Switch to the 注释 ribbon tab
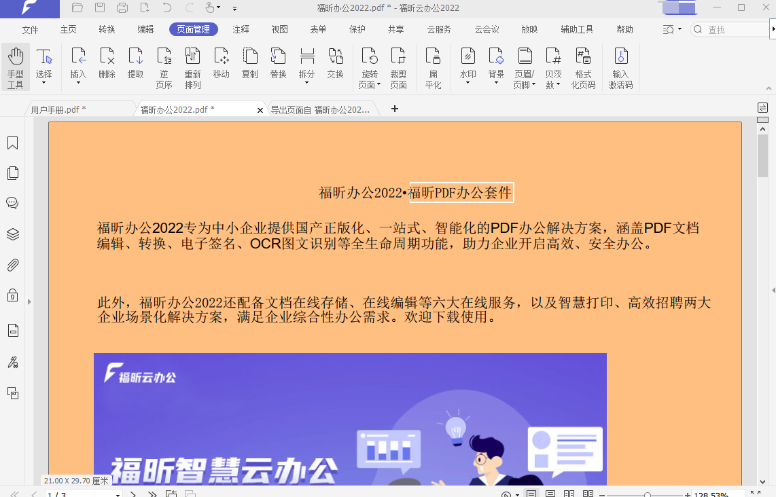The height and width of the screenshot is (497, 776). [239, 29]
